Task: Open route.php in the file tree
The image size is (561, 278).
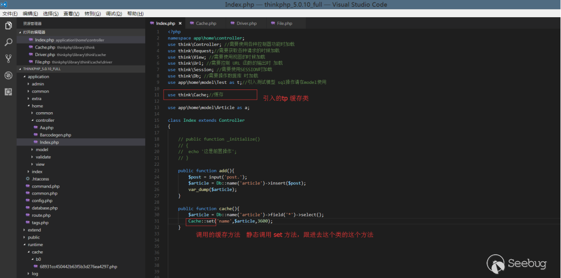Action: click(x=81, y=215)
